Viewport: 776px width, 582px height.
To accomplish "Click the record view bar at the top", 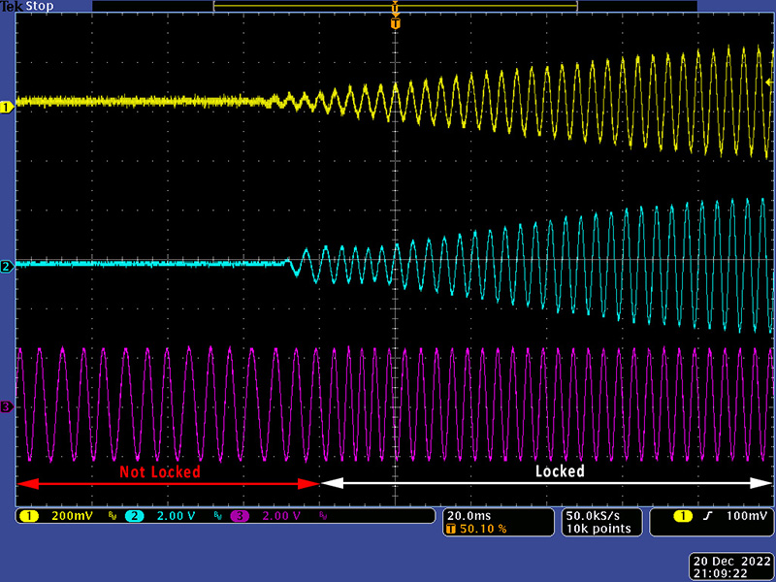I will click(x=395, y=8).
